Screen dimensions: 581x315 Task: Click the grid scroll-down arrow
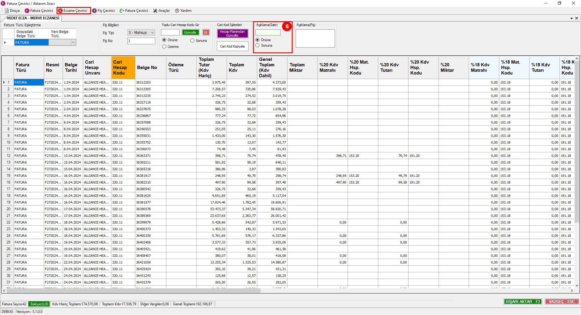[x=577, y=285]
